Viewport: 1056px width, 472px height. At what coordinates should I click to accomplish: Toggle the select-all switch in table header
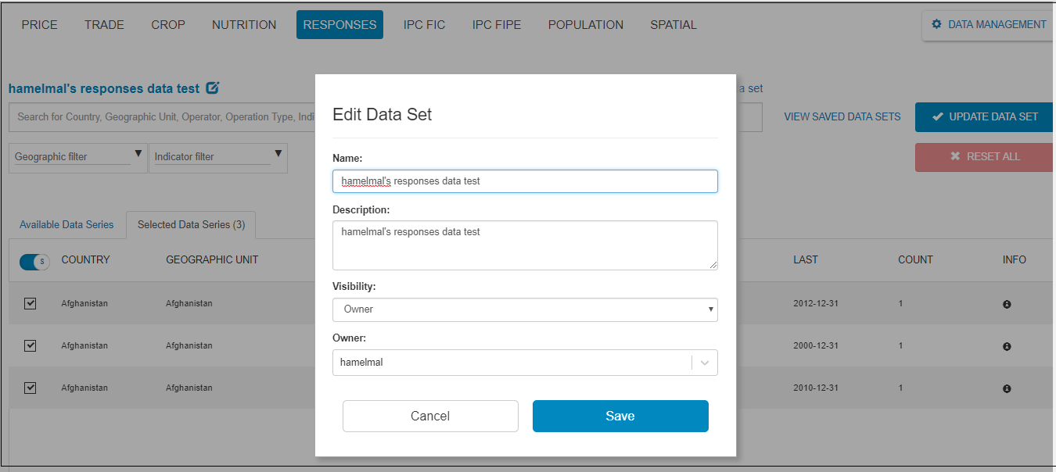coord(34,261)
